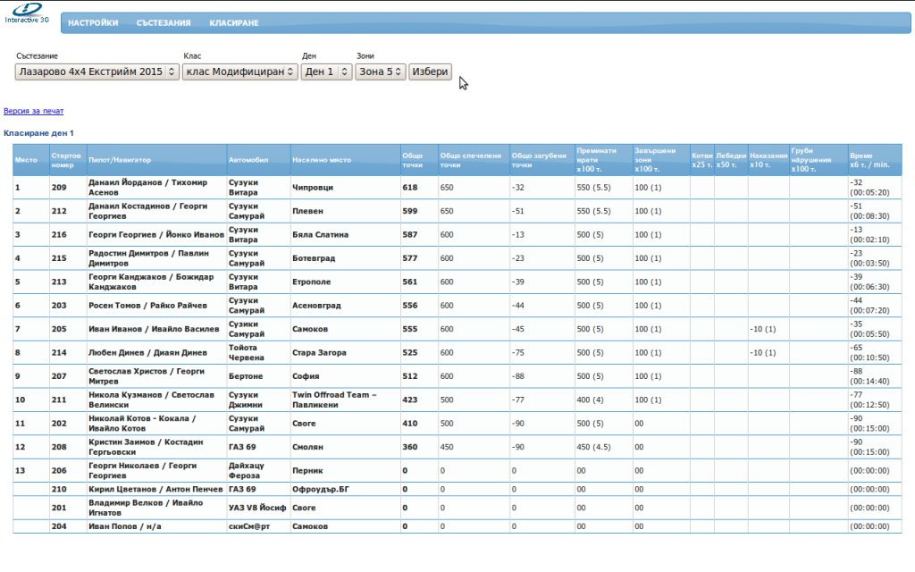This screenshot has width=915, height=572.
Task: Expand the Зони zone dropdown
Action: pos(380,71)
